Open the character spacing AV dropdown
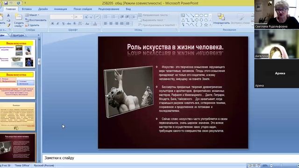The width and height of the screenshot is (299, 168). click(80, 24)
